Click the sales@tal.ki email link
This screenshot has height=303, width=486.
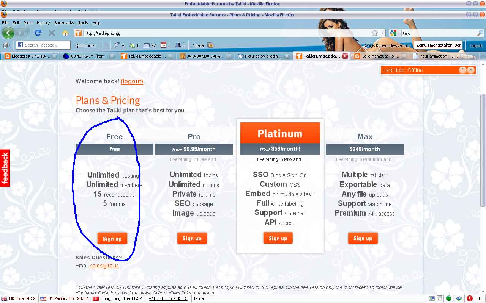click(x=104, y=266)
